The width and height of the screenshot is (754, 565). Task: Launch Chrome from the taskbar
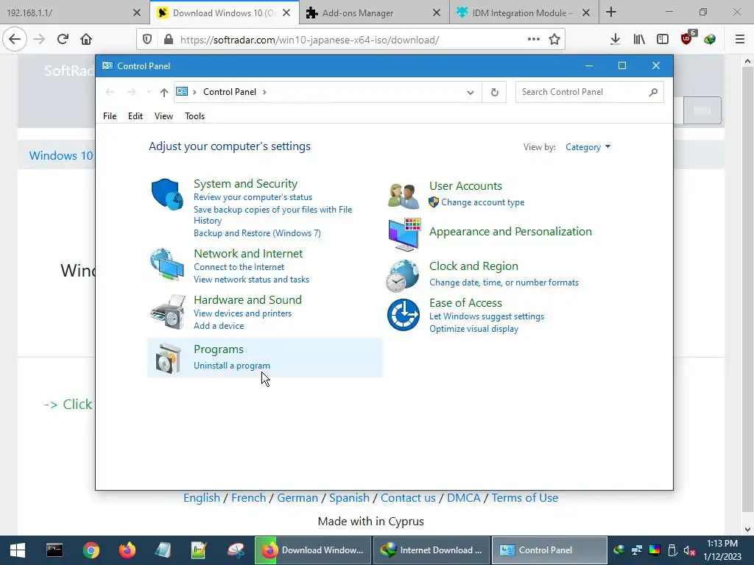91,550
